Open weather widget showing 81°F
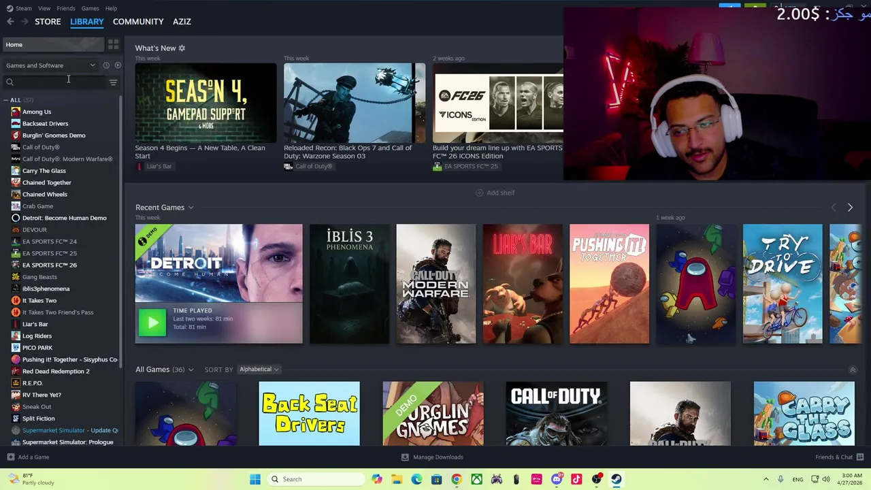 (x=31, y=479)
